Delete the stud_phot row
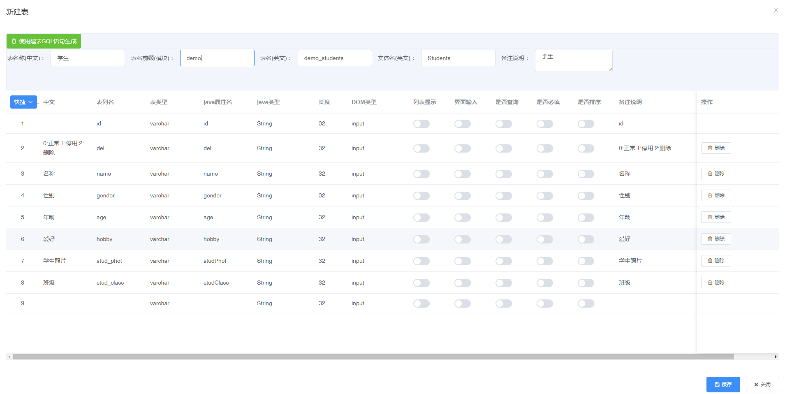The width and height of the screenshot is (785, 394). 716,261
